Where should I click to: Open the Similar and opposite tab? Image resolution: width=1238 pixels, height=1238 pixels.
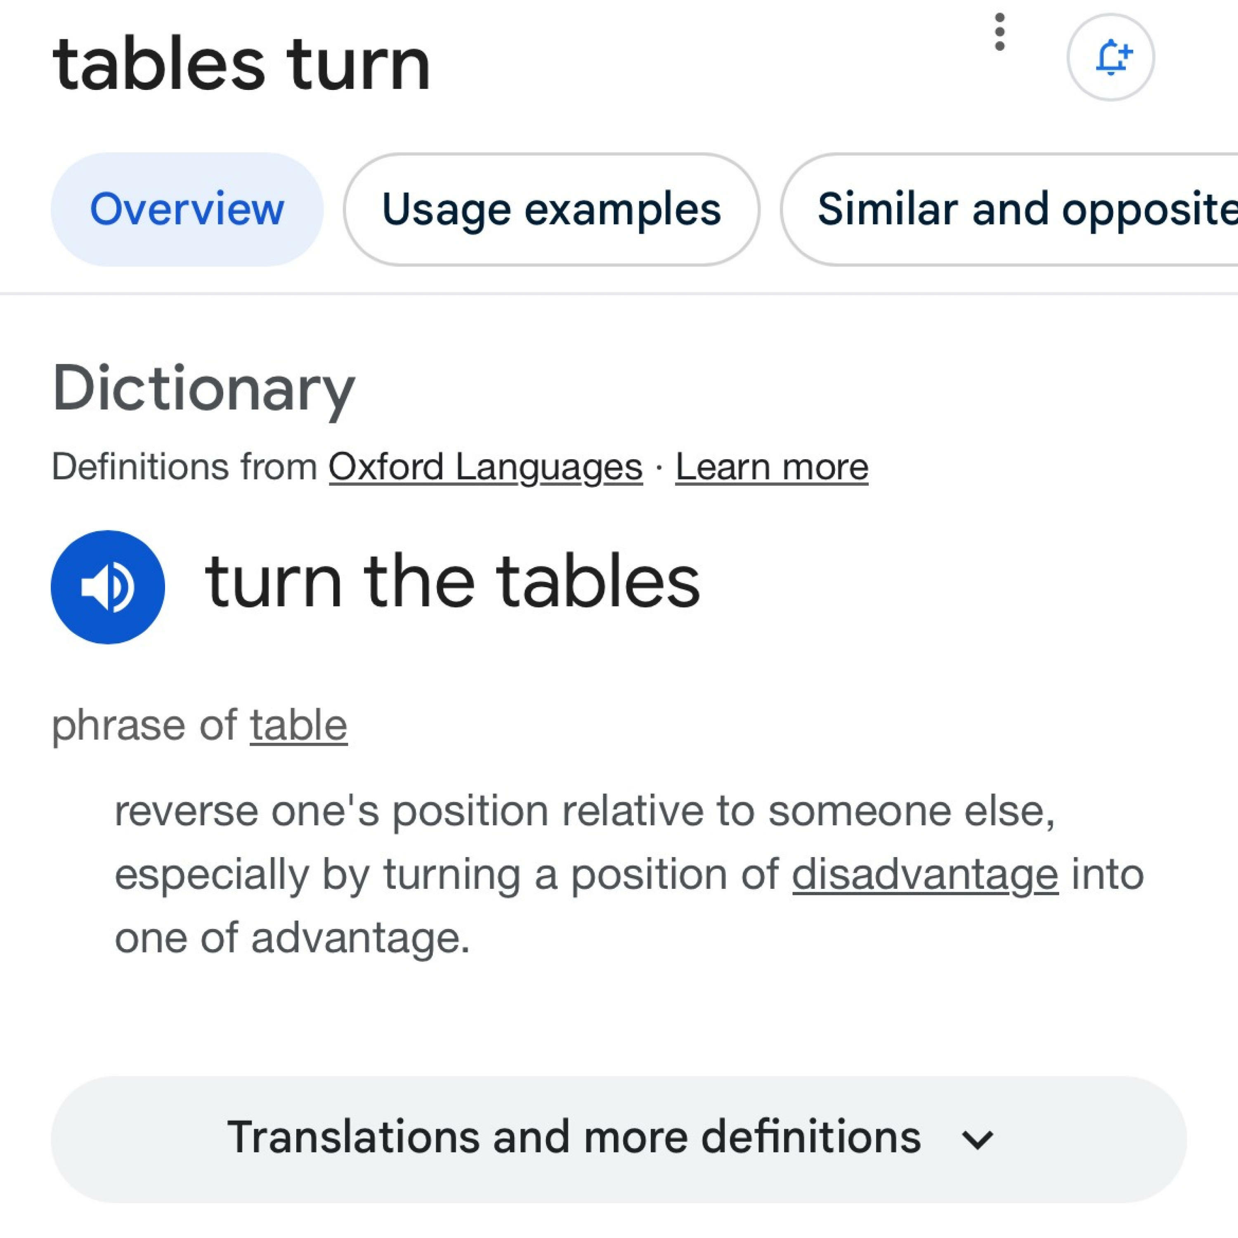[x=1025, y=210]
